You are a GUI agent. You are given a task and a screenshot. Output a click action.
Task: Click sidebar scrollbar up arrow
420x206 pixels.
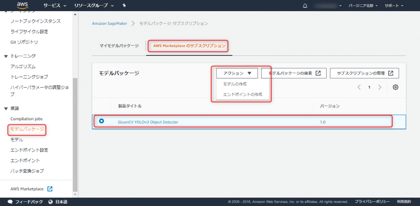[75, 14]
